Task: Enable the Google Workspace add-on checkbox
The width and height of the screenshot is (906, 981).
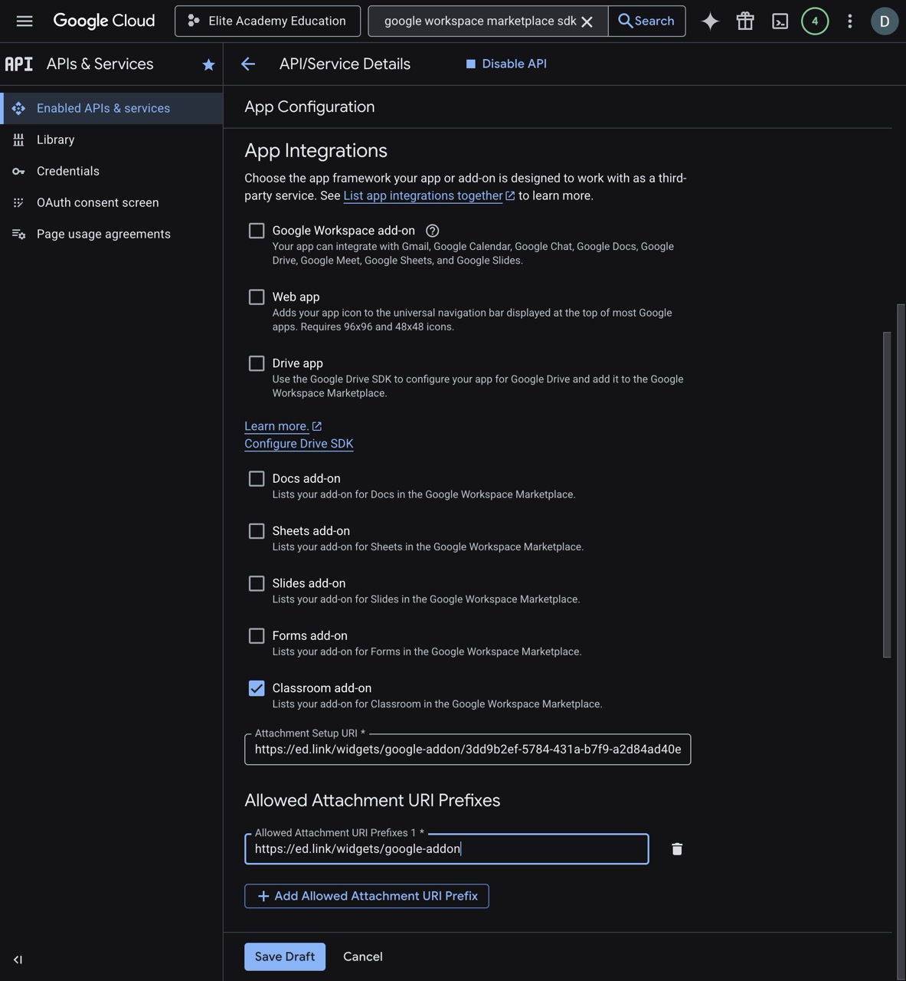Action: coord(256,230)
